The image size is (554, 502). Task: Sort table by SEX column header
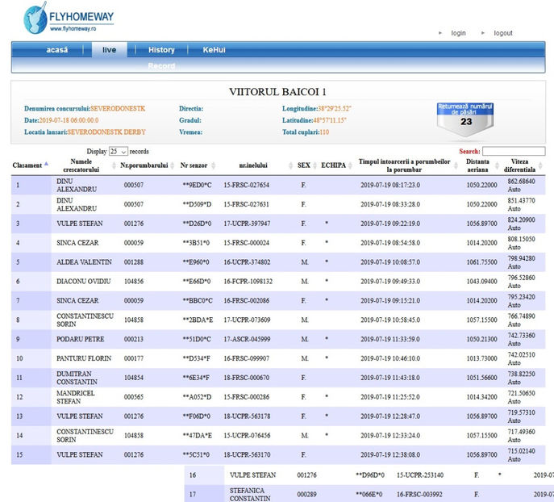303,165
